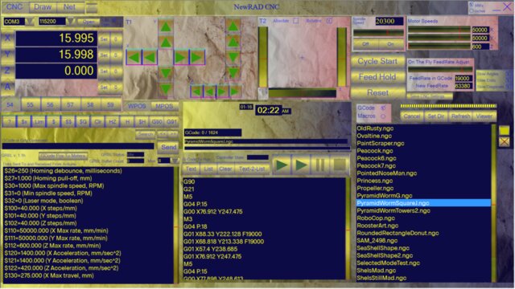
Task: Start G-code run with first play button
Action: (x=282, y=165)
